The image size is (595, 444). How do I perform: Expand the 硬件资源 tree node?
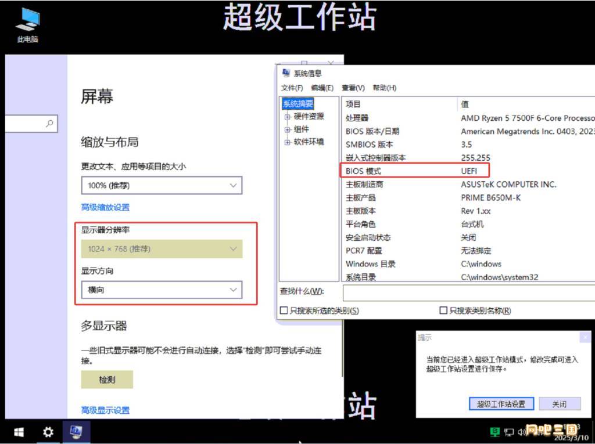click(x=287, y=117)
